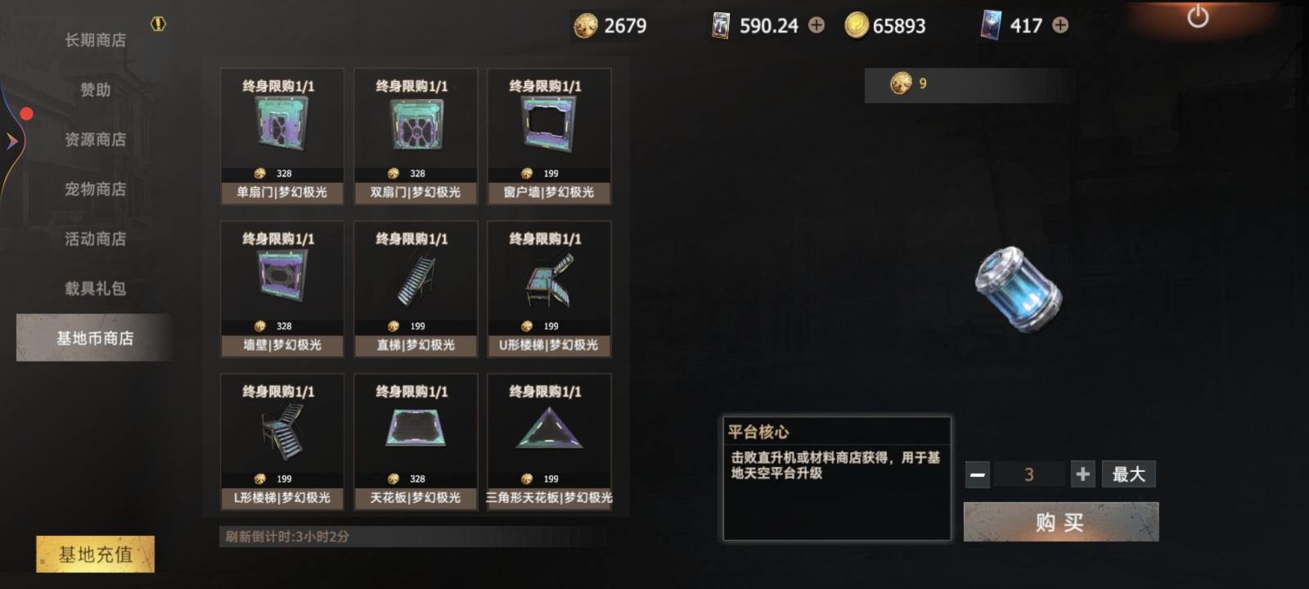Click the yellow alert icon near 长期商店
This screenshot has width=1309, height=589.
(x=158, y=25)
